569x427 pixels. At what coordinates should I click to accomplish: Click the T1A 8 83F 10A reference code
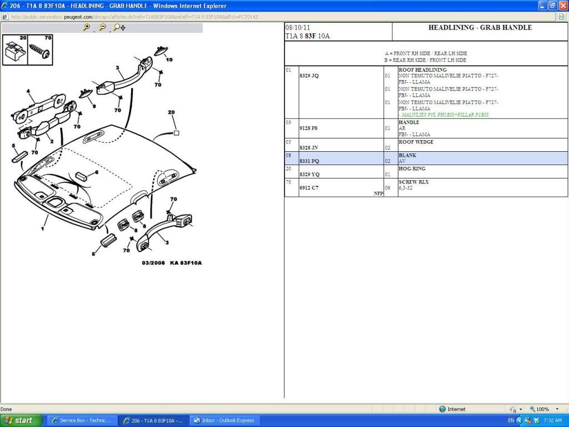307,36
